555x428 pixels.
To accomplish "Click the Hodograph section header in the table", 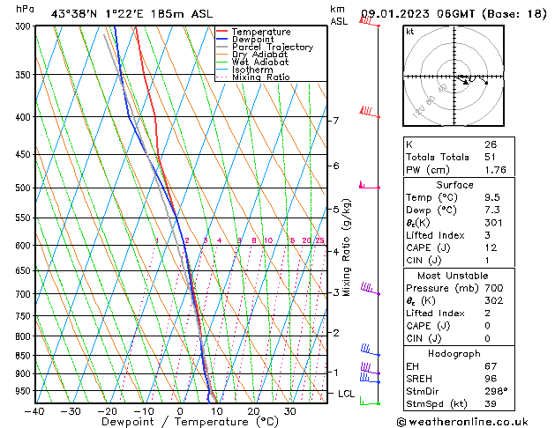I will 453,353.
